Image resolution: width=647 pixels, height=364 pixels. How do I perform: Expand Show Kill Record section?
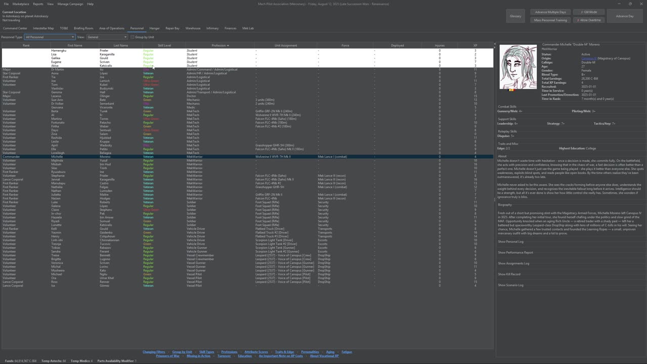(x=509, y=274)
